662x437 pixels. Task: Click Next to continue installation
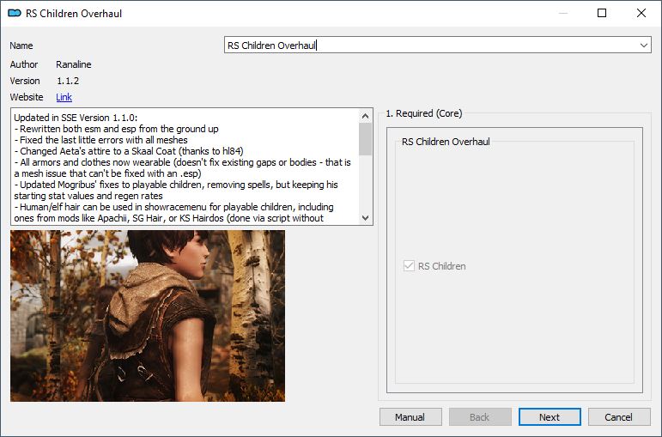550,417
